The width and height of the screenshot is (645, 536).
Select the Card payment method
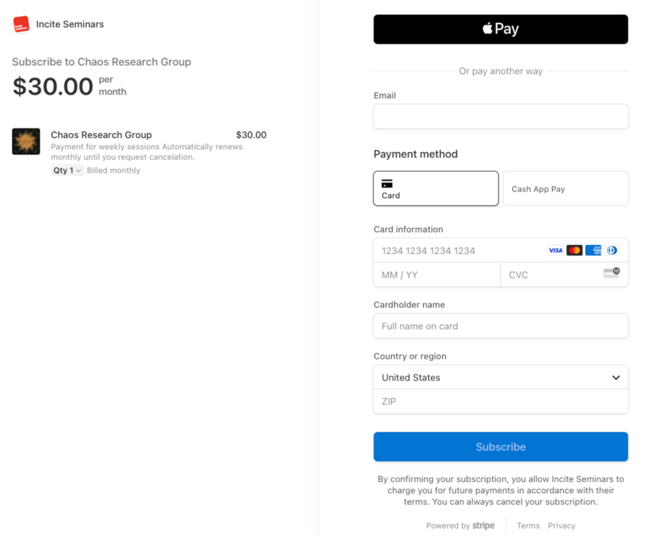pyautogui.click(x=436, y=188)
